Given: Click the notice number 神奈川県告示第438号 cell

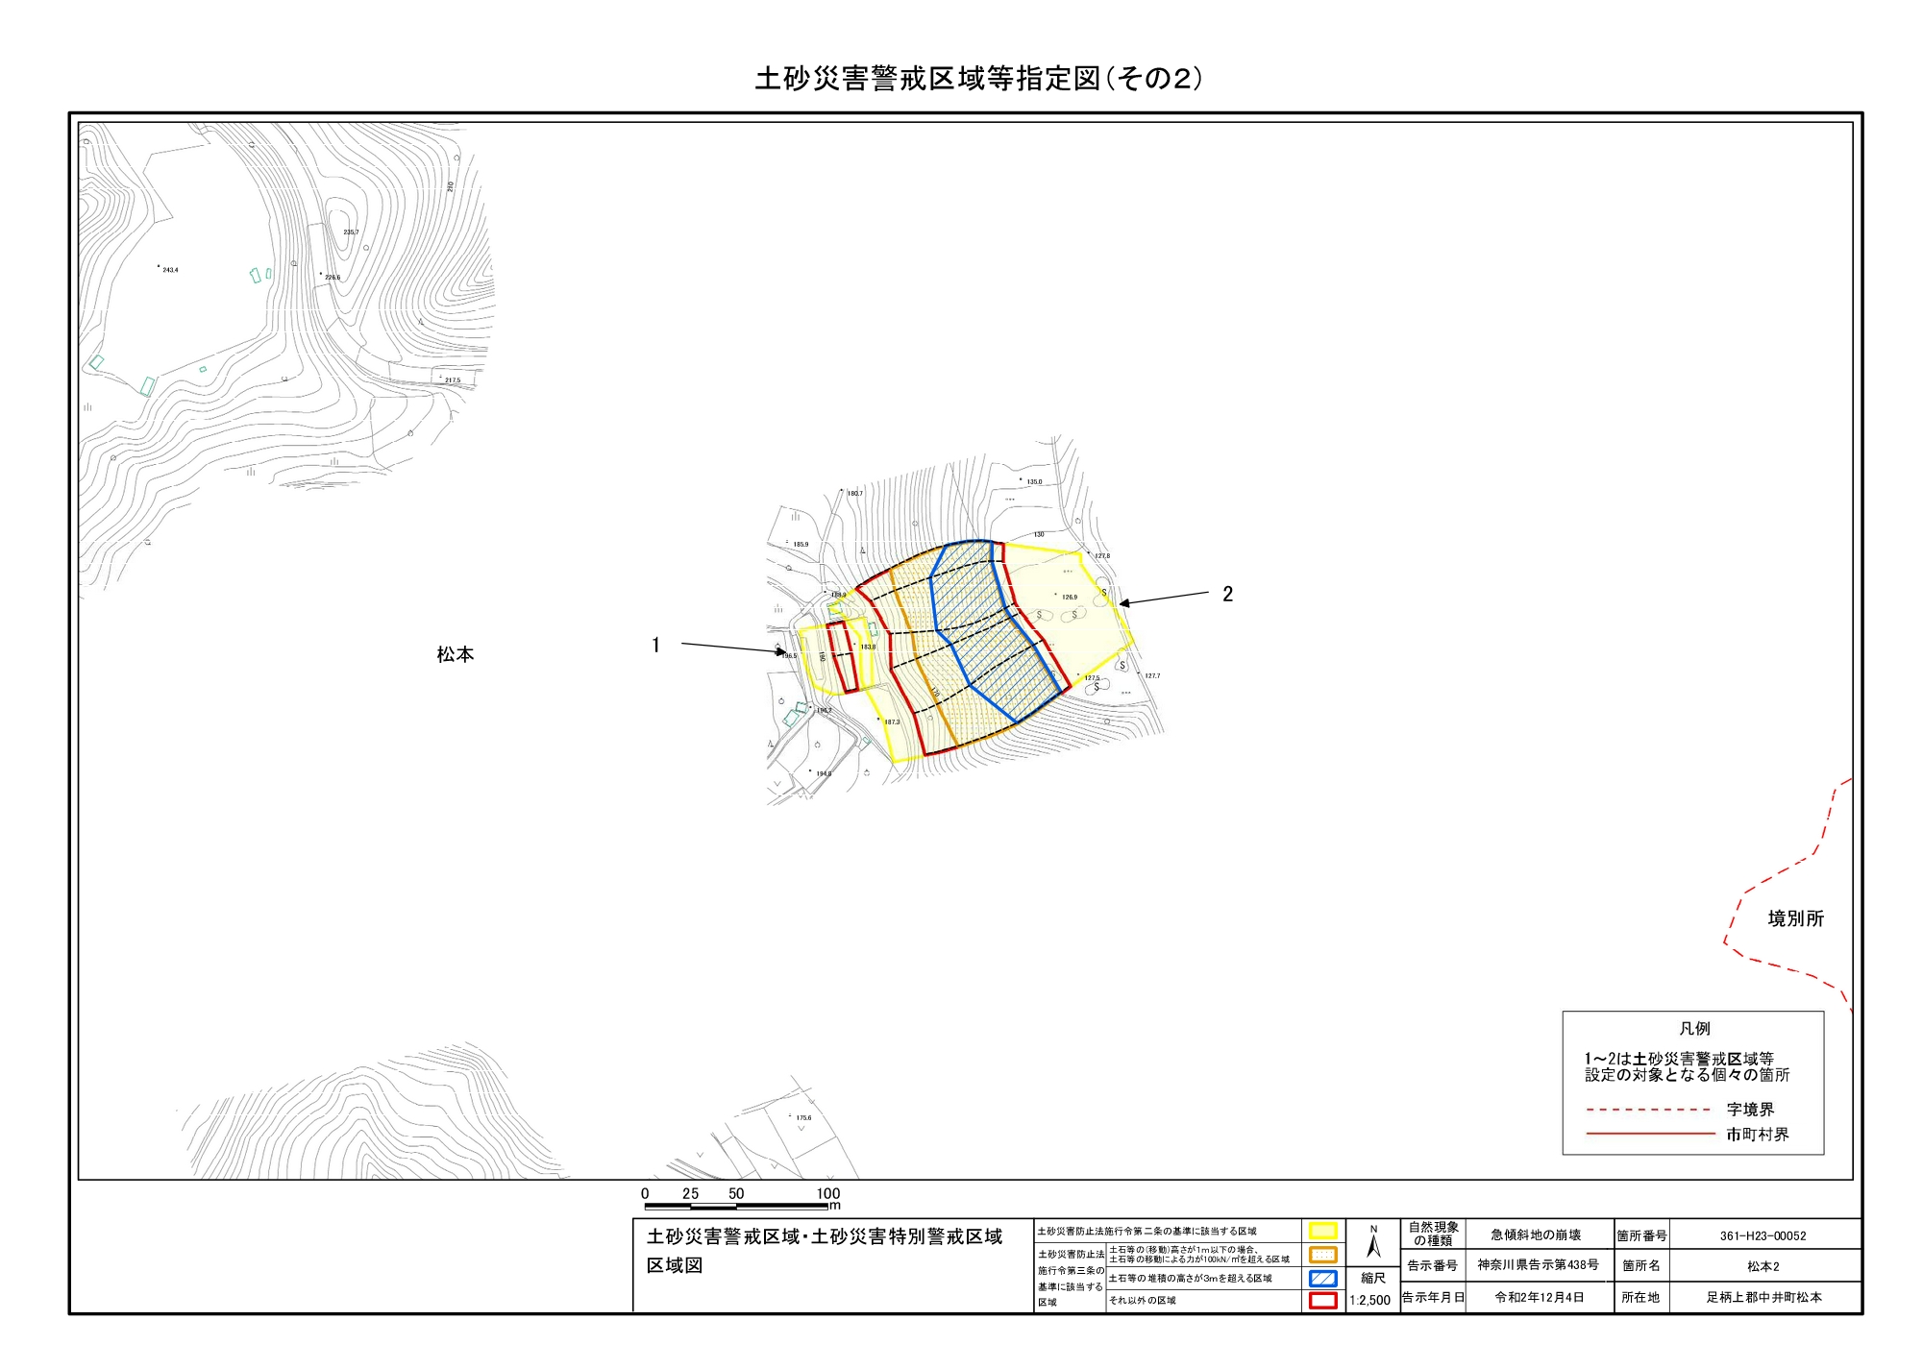Looking at the screenshot, I should click(x=1538, y=1265).
